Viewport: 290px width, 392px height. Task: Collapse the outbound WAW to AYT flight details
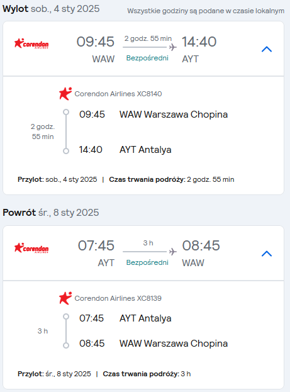pos(267,49)
